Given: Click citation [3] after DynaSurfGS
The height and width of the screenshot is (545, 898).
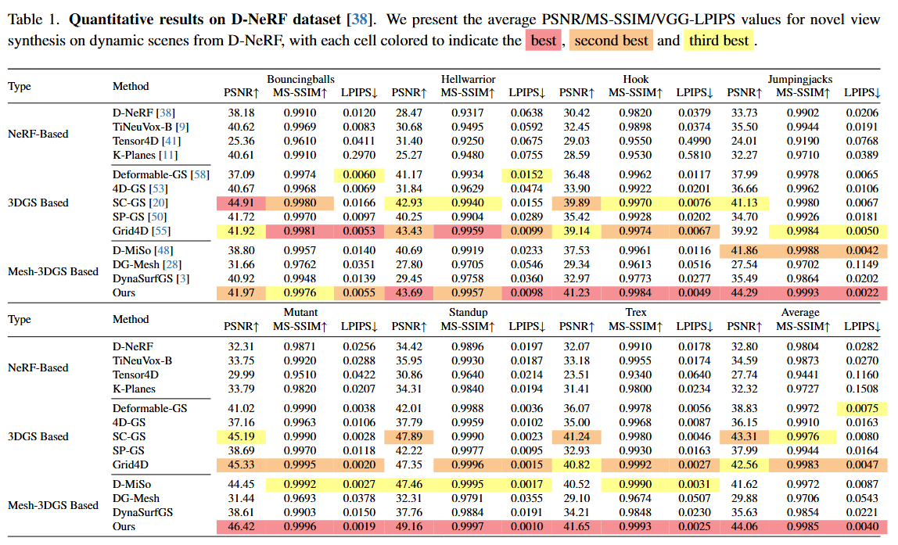Looking at the screenshot, I should [182, 278].
